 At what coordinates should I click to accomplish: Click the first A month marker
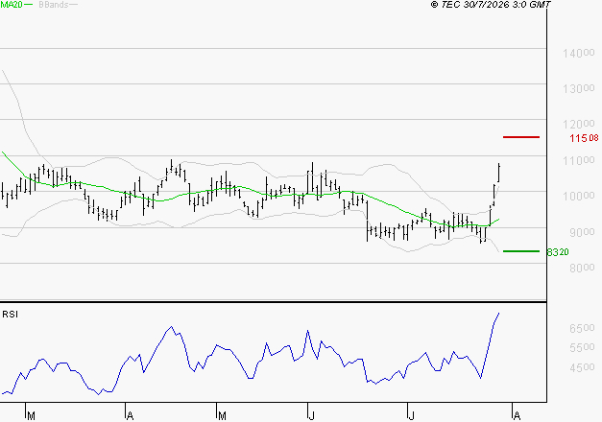coord(130,415)
